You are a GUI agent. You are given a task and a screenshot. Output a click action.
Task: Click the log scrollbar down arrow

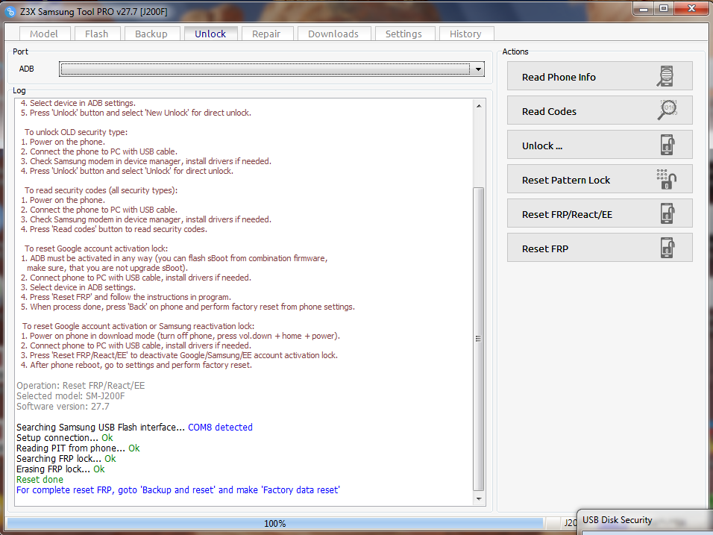pyautogui.click(x=478, y=499)
